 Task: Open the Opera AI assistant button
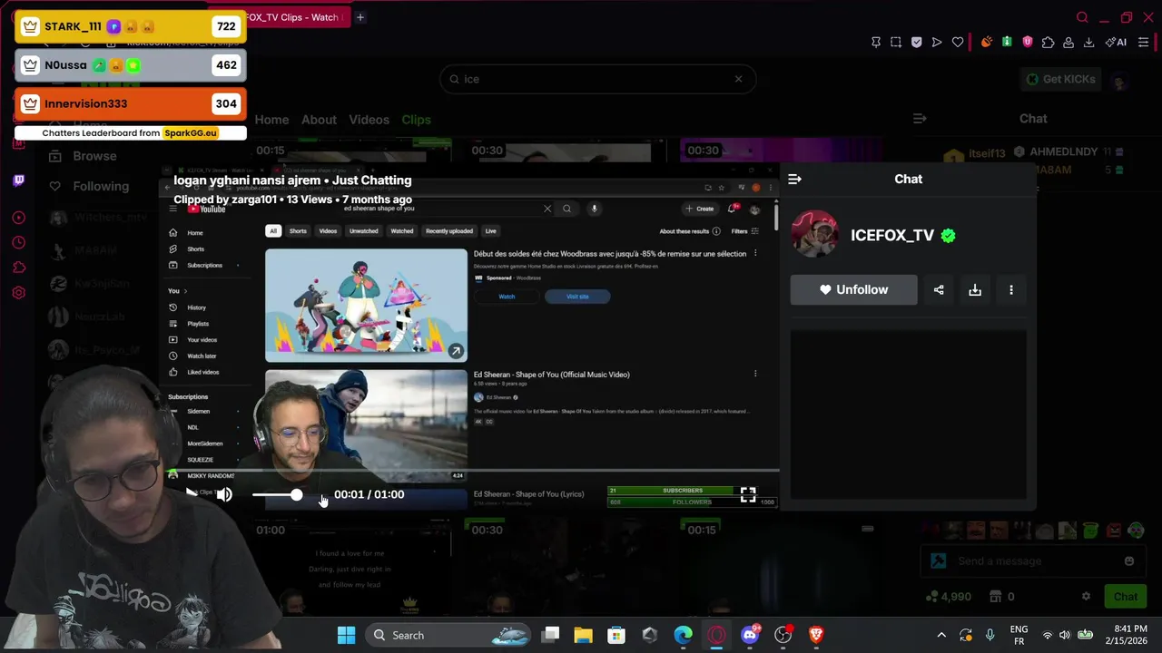click(1116, 43)
